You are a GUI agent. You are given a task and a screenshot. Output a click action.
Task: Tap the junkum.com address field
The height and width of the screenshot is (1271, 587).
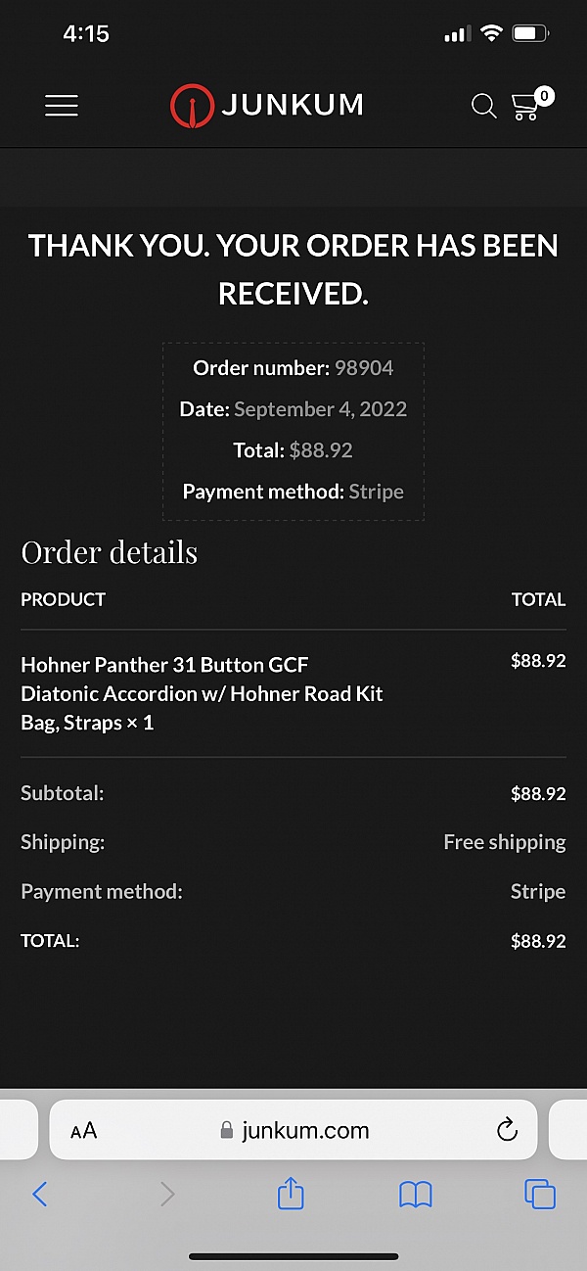tap(293, 1130)
